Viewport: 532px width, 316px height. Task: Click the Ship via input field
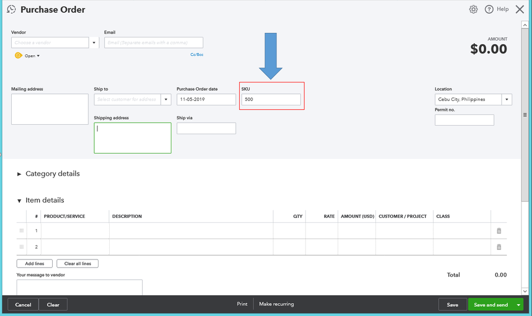(206, 128)
